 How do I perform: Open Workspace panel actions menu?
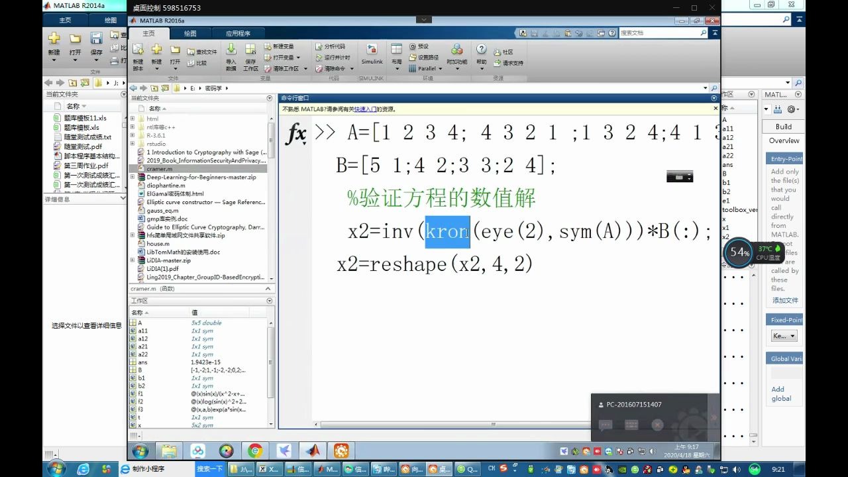(x=270, y=301)
